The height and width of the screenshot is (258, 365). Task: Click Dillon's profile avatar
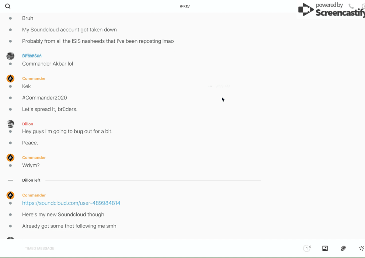[x=10, y=124]
